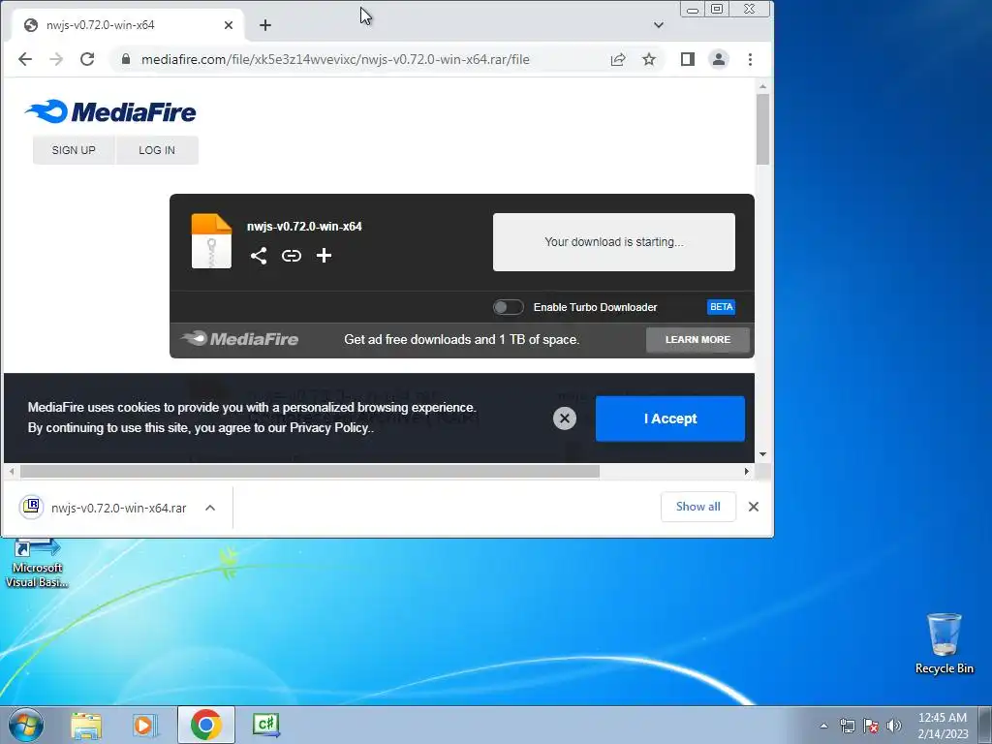992x744 pixels.
Task: Close the nwjs-v0.72.0-win-x64 tab
Action: (x=229, y=25)
